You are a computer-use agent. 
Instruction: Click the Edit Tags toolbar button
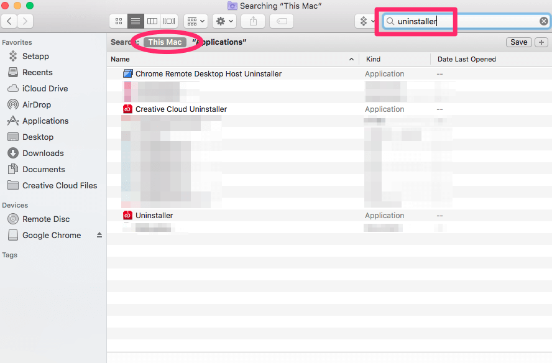point(282,21)
